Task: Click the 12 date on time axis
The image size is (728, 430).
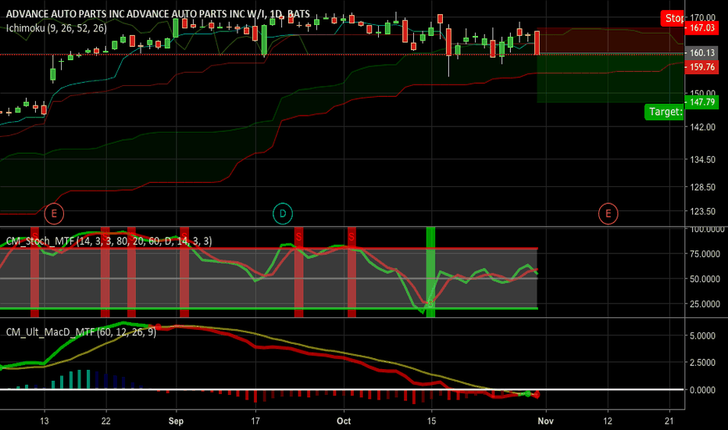Action: [x=608, y=421]
